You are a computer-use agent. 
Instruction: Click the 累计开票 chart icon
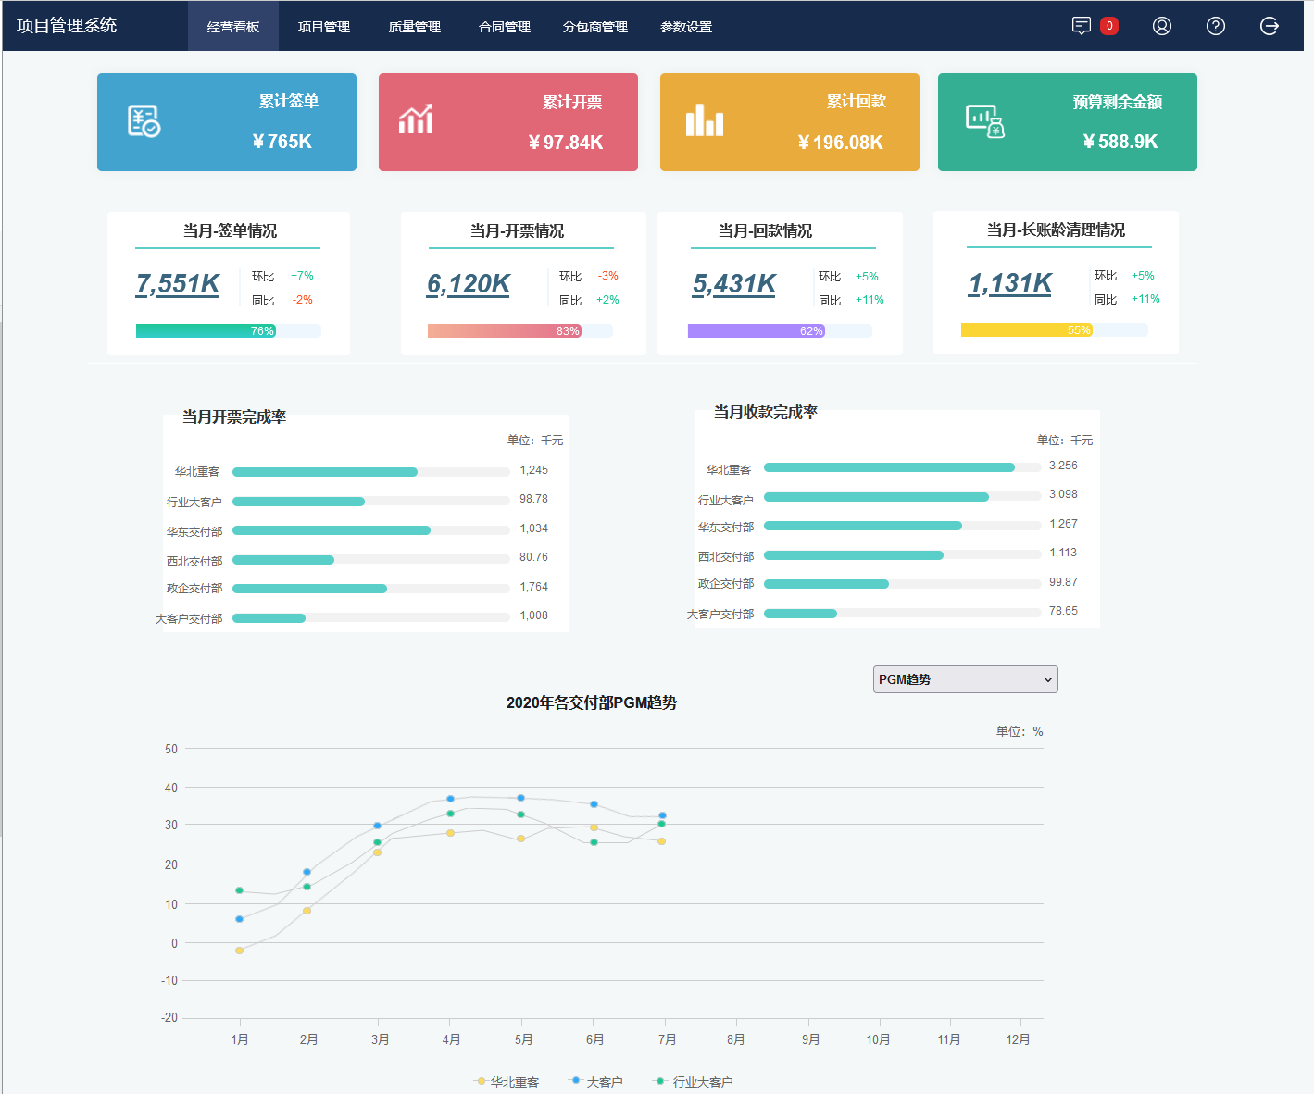[416, 119]
